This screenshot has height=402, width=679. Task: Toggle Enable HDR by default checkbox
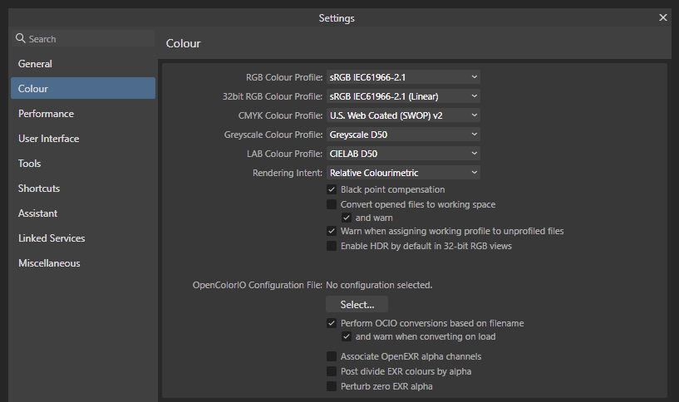coord(332,246)
